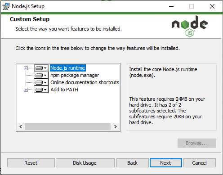
Task: Click the Reset button
Action: [31, 163]
